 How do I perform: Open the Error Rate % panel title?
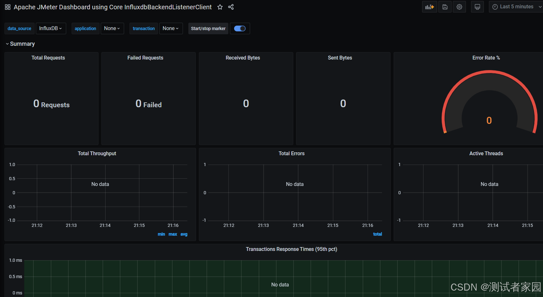(486, 58)
